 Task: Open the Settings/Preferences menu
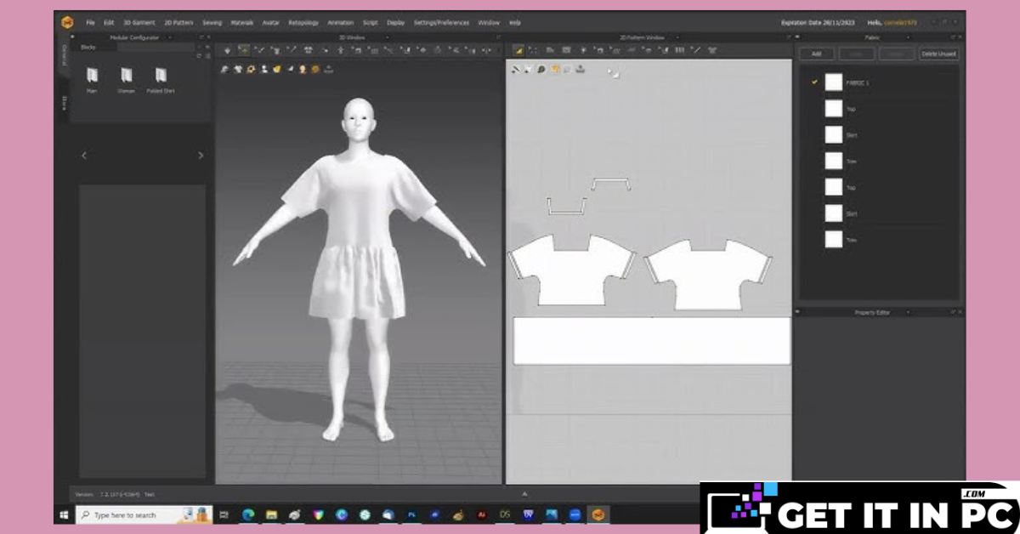coord(442,22)
